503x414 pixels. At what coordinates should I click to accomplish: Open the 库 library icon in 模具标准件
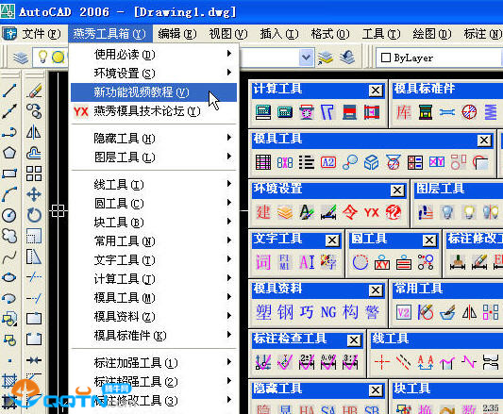pyautogui.click(x=404, y=112)
